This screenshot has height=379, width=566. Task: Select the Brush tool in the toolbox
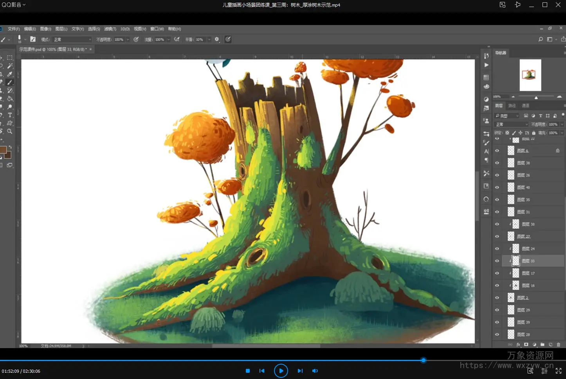click(10, 82)
